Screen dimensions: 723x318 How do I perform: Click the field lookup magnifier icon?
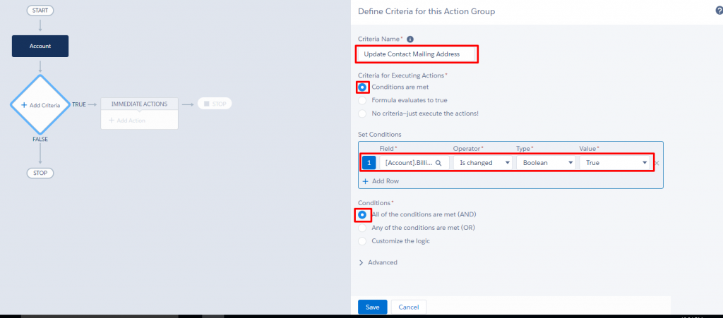(x=438, y=162)
